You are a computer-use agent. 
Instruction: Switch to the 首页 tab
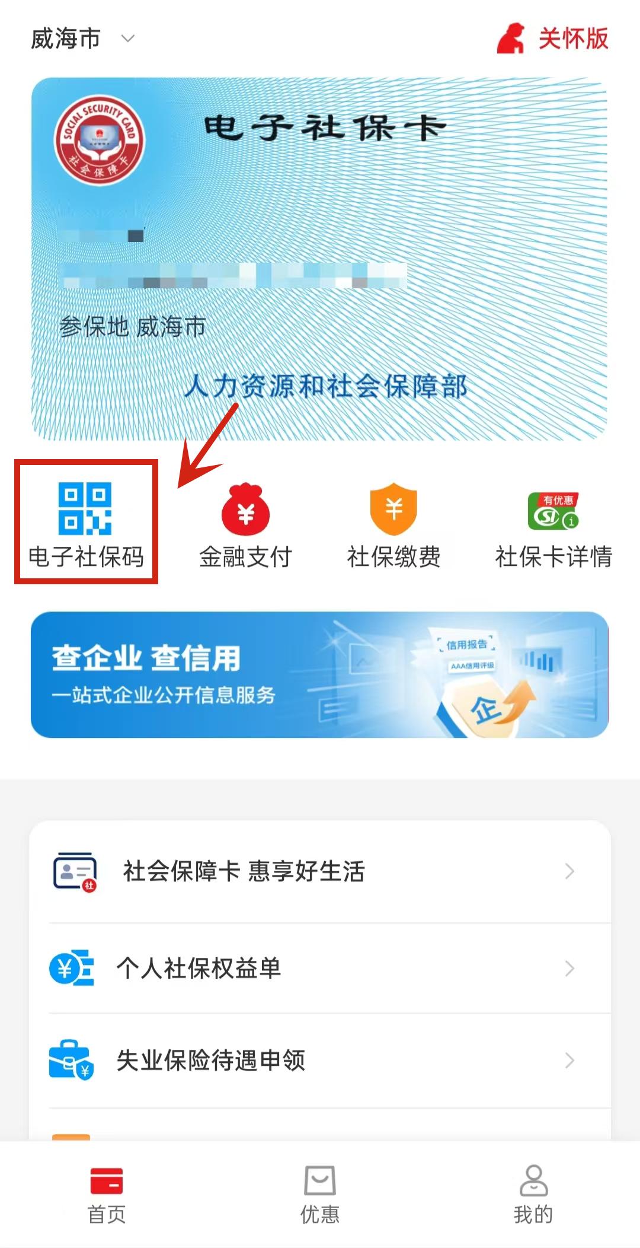pos(107,1195)
